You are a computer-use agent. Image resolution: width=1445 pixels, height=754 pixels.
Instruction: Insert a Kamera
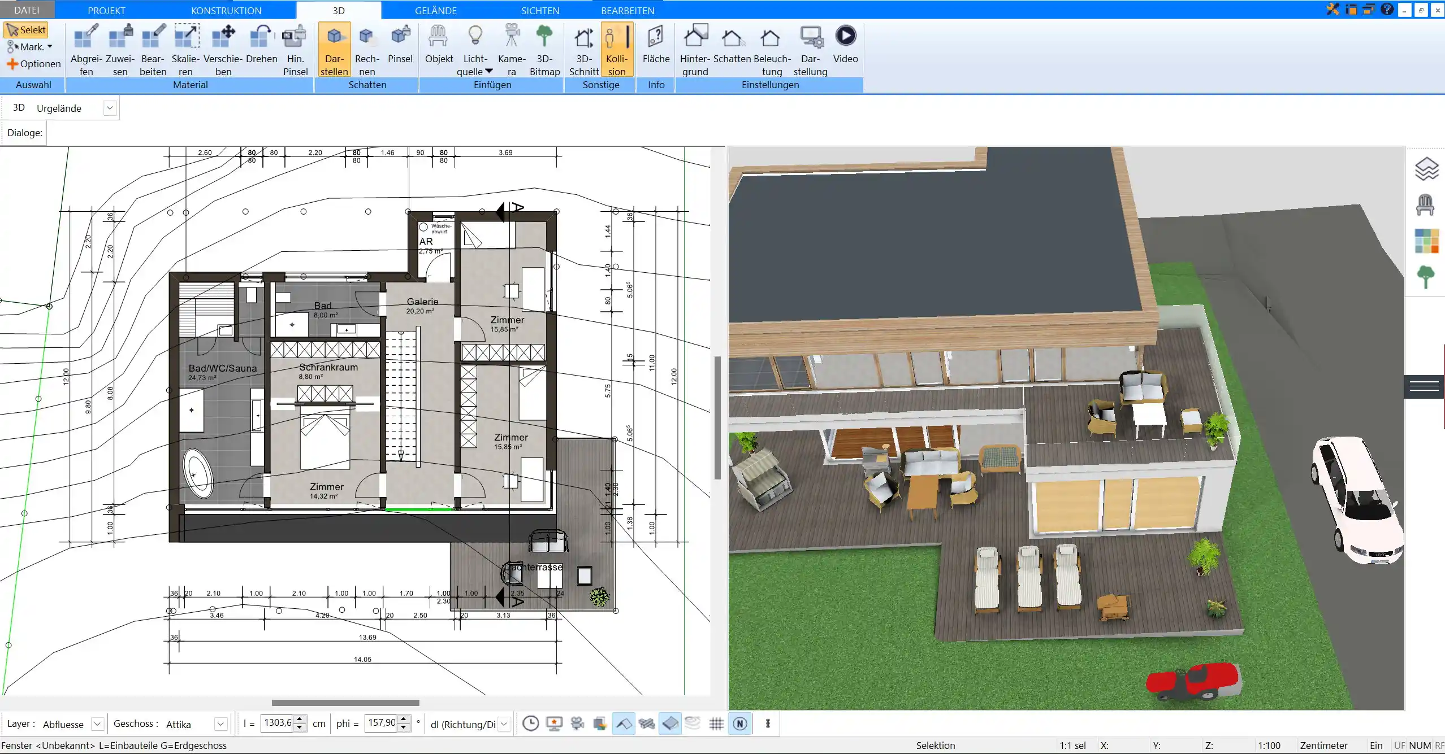point(512,50)
